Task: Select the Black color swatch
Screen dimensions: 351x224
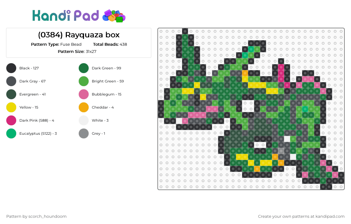Action: pyautogui.click(x=11, y=68)
